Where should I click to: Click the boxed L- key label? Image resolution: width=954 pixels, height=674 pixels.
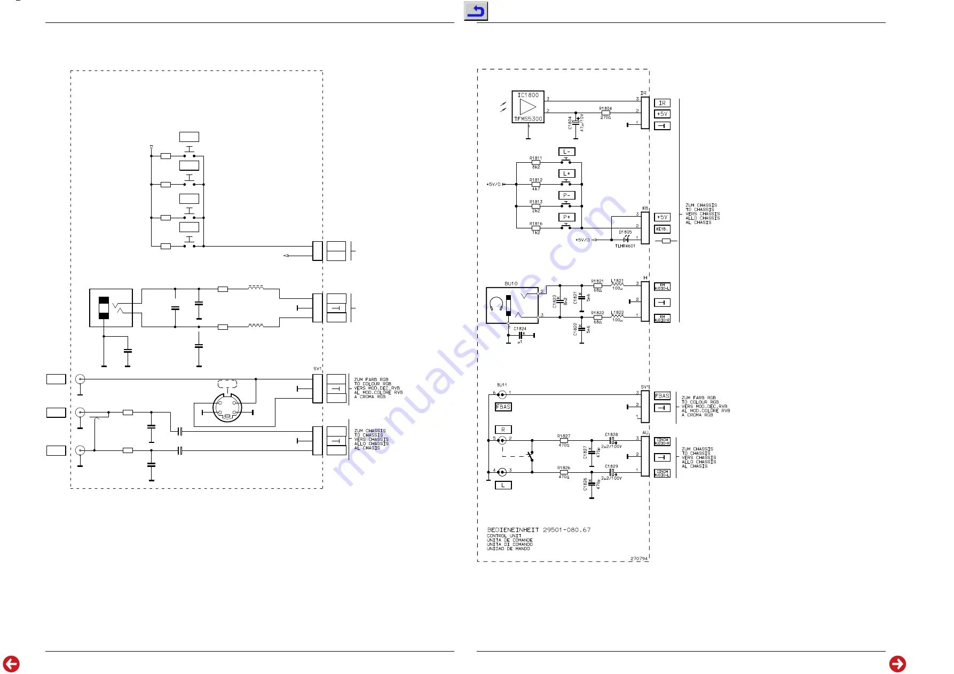[567, 152]
